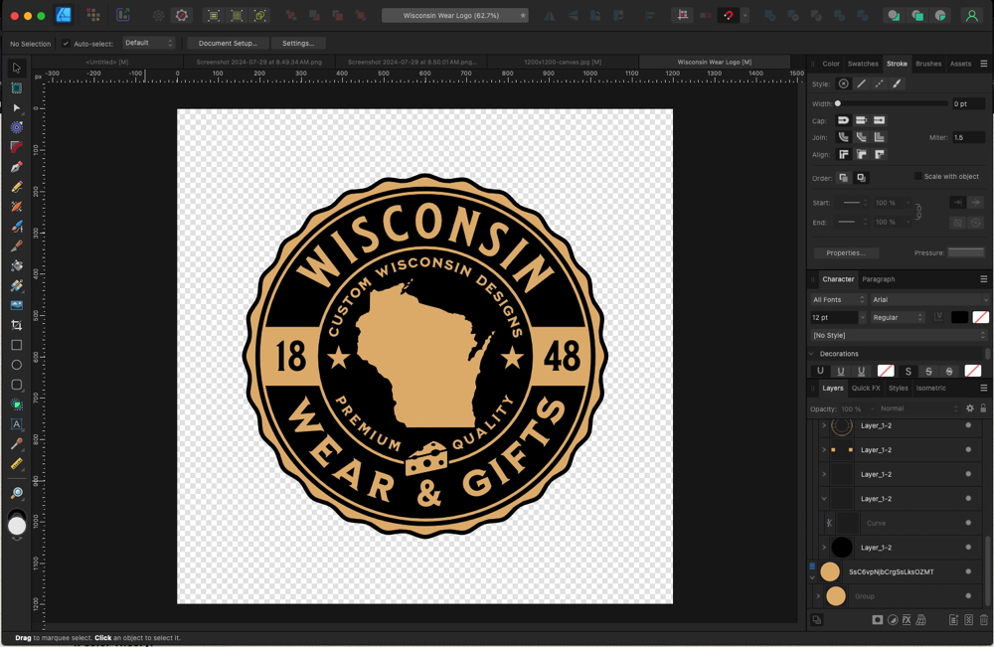Image resolution: width=994 pixels, height=647 pixels.
Task: Click the stroke Properties button
Action: [x=846, y=252]
